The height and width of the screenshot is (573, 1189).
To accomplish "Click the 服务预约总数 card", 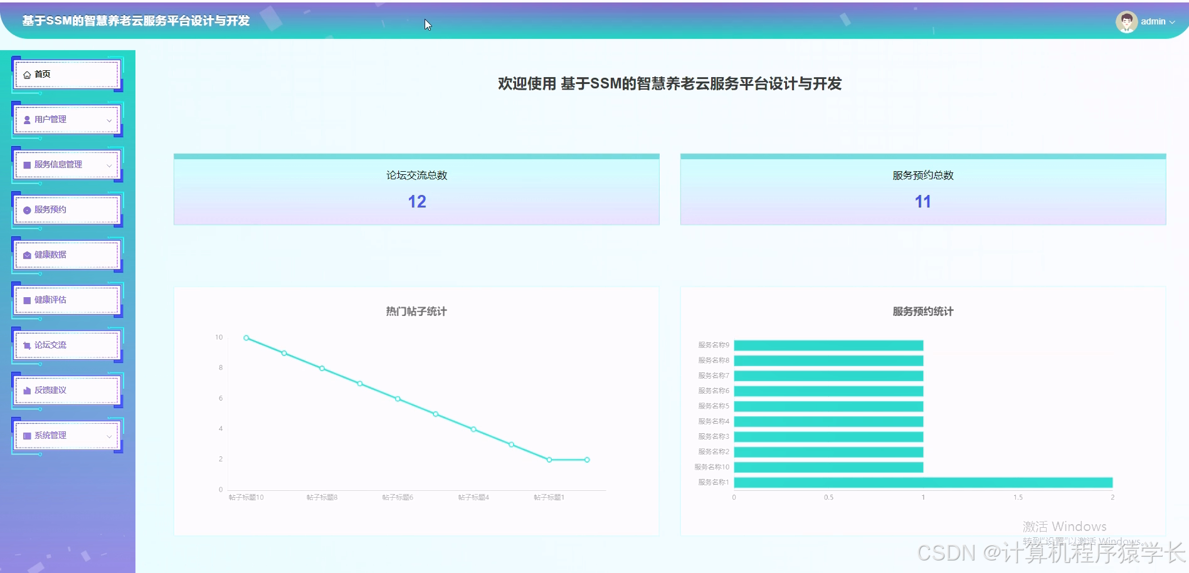I will tap(923, 189).
